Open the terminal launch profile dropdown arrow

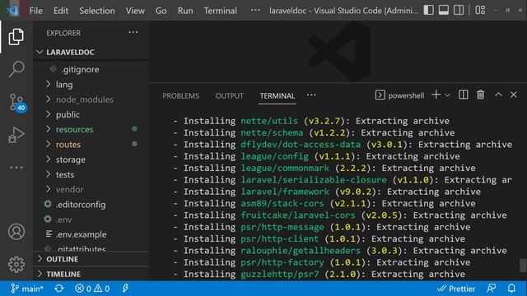[x=447, y=95]
